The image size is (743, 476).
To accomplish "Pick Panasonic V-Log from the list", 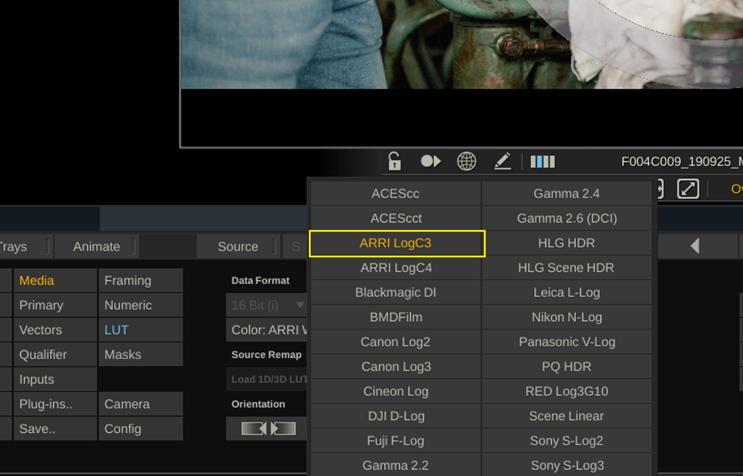I will pyautogui.click(x=567, y=342).
